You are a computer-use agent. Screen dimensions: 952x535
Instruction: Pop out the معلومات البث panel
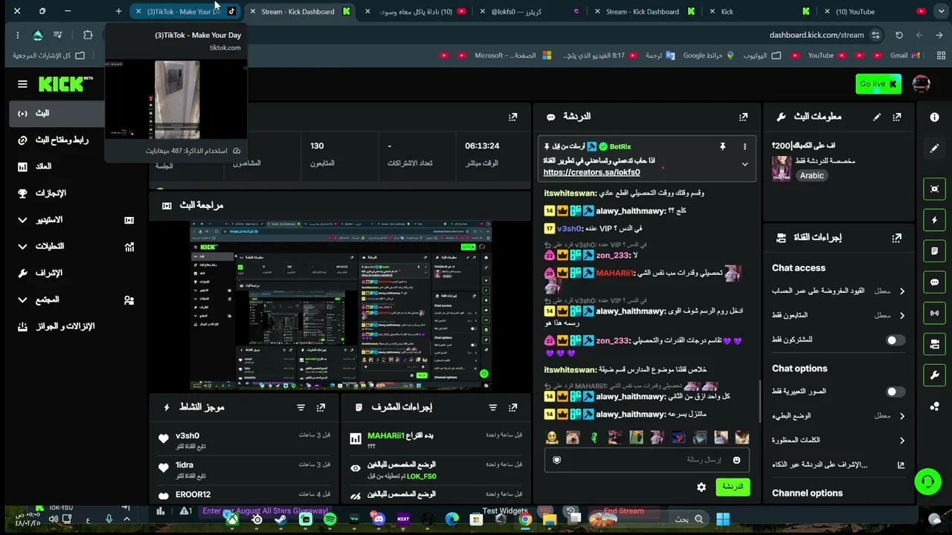coord(897,117)
